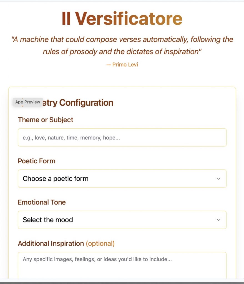Click the chevron arrow in Poetic Form dropdown

tap(218, 179)
